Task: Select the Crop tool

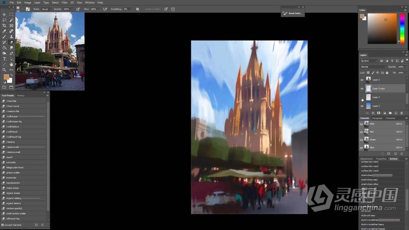Action: [4, 26]
